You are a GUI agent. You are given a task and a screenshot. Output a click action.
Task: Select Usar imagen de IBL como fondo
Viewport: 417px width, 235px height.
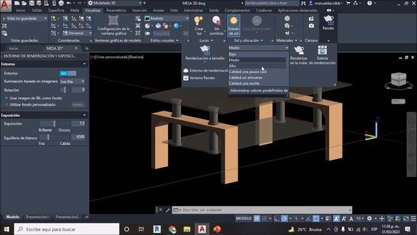click(x=7, y=98)
